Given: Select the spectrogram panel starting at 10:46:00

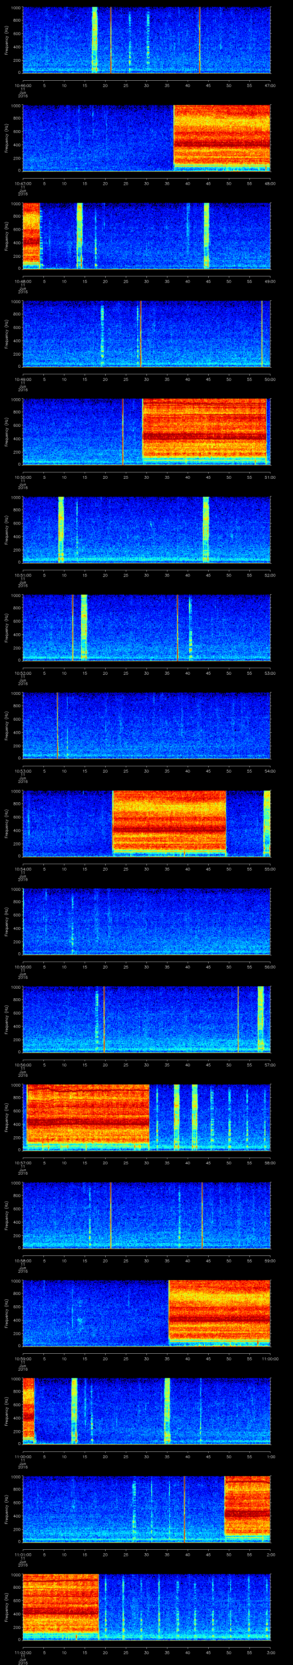Looking at the screenshot, I should coord(146,40).
